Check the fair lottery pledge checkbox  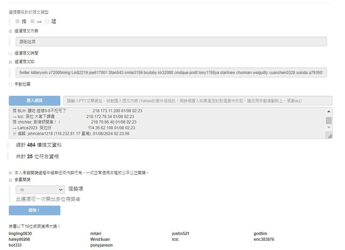pos(11,173)
